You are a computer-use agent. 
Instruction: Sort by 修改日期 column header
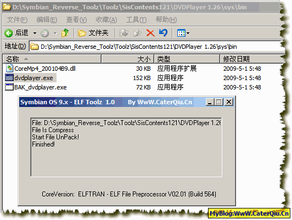(x=251, y=59)
